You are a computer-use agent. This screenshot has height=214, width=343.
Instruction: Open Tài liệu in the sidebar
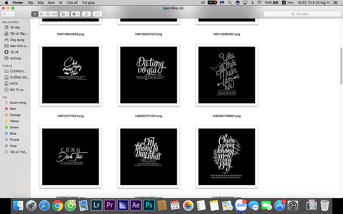click(x=15, y=27)
